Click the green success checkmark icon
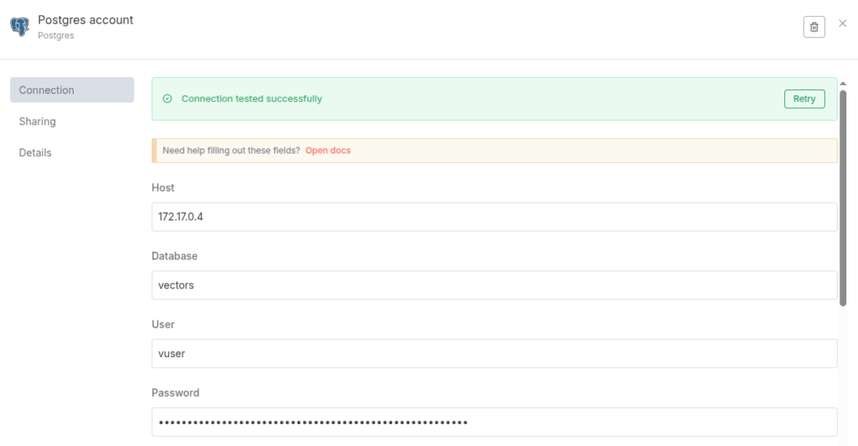 coord(167,99)
